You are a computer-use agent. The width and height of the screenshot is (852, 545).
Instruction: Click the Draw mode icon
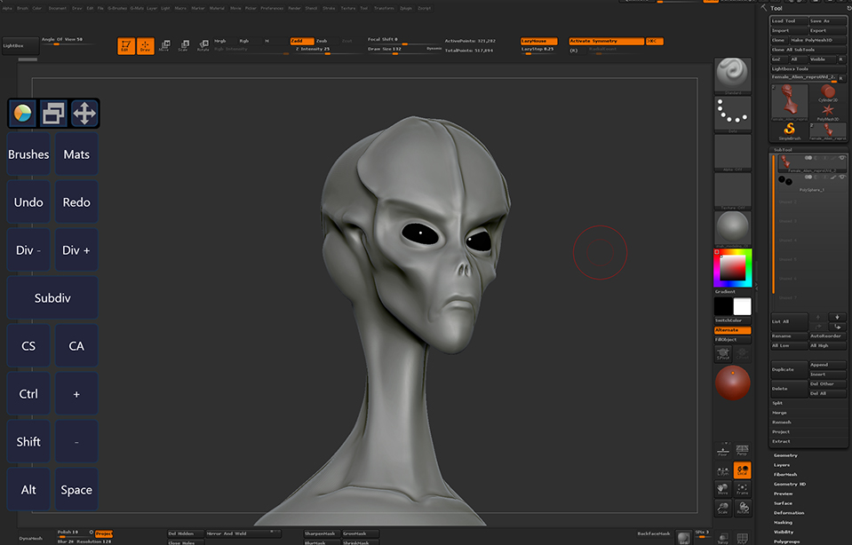(x=144, y=46)
